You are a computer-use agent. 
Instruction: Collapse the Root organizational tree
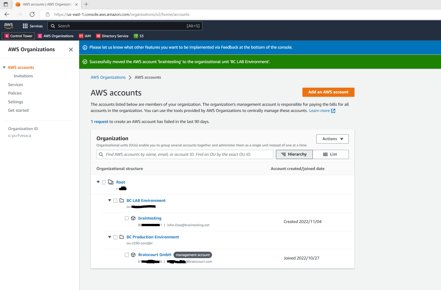[98, 182]
